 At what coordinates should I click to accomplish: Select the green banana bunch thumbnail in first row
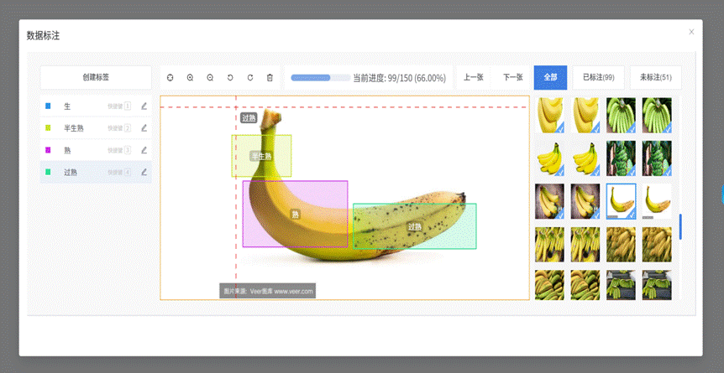point(621,115)
